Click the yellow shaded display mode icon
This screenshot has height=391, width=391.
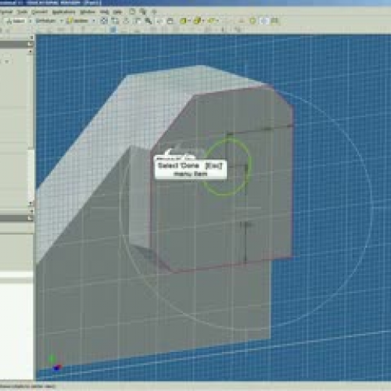184,21
